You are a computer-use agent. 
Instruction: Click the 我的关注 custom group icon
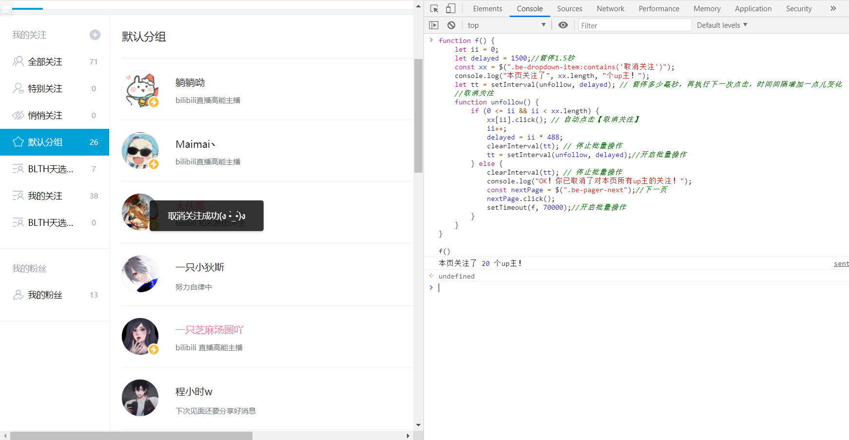(18, 196)
